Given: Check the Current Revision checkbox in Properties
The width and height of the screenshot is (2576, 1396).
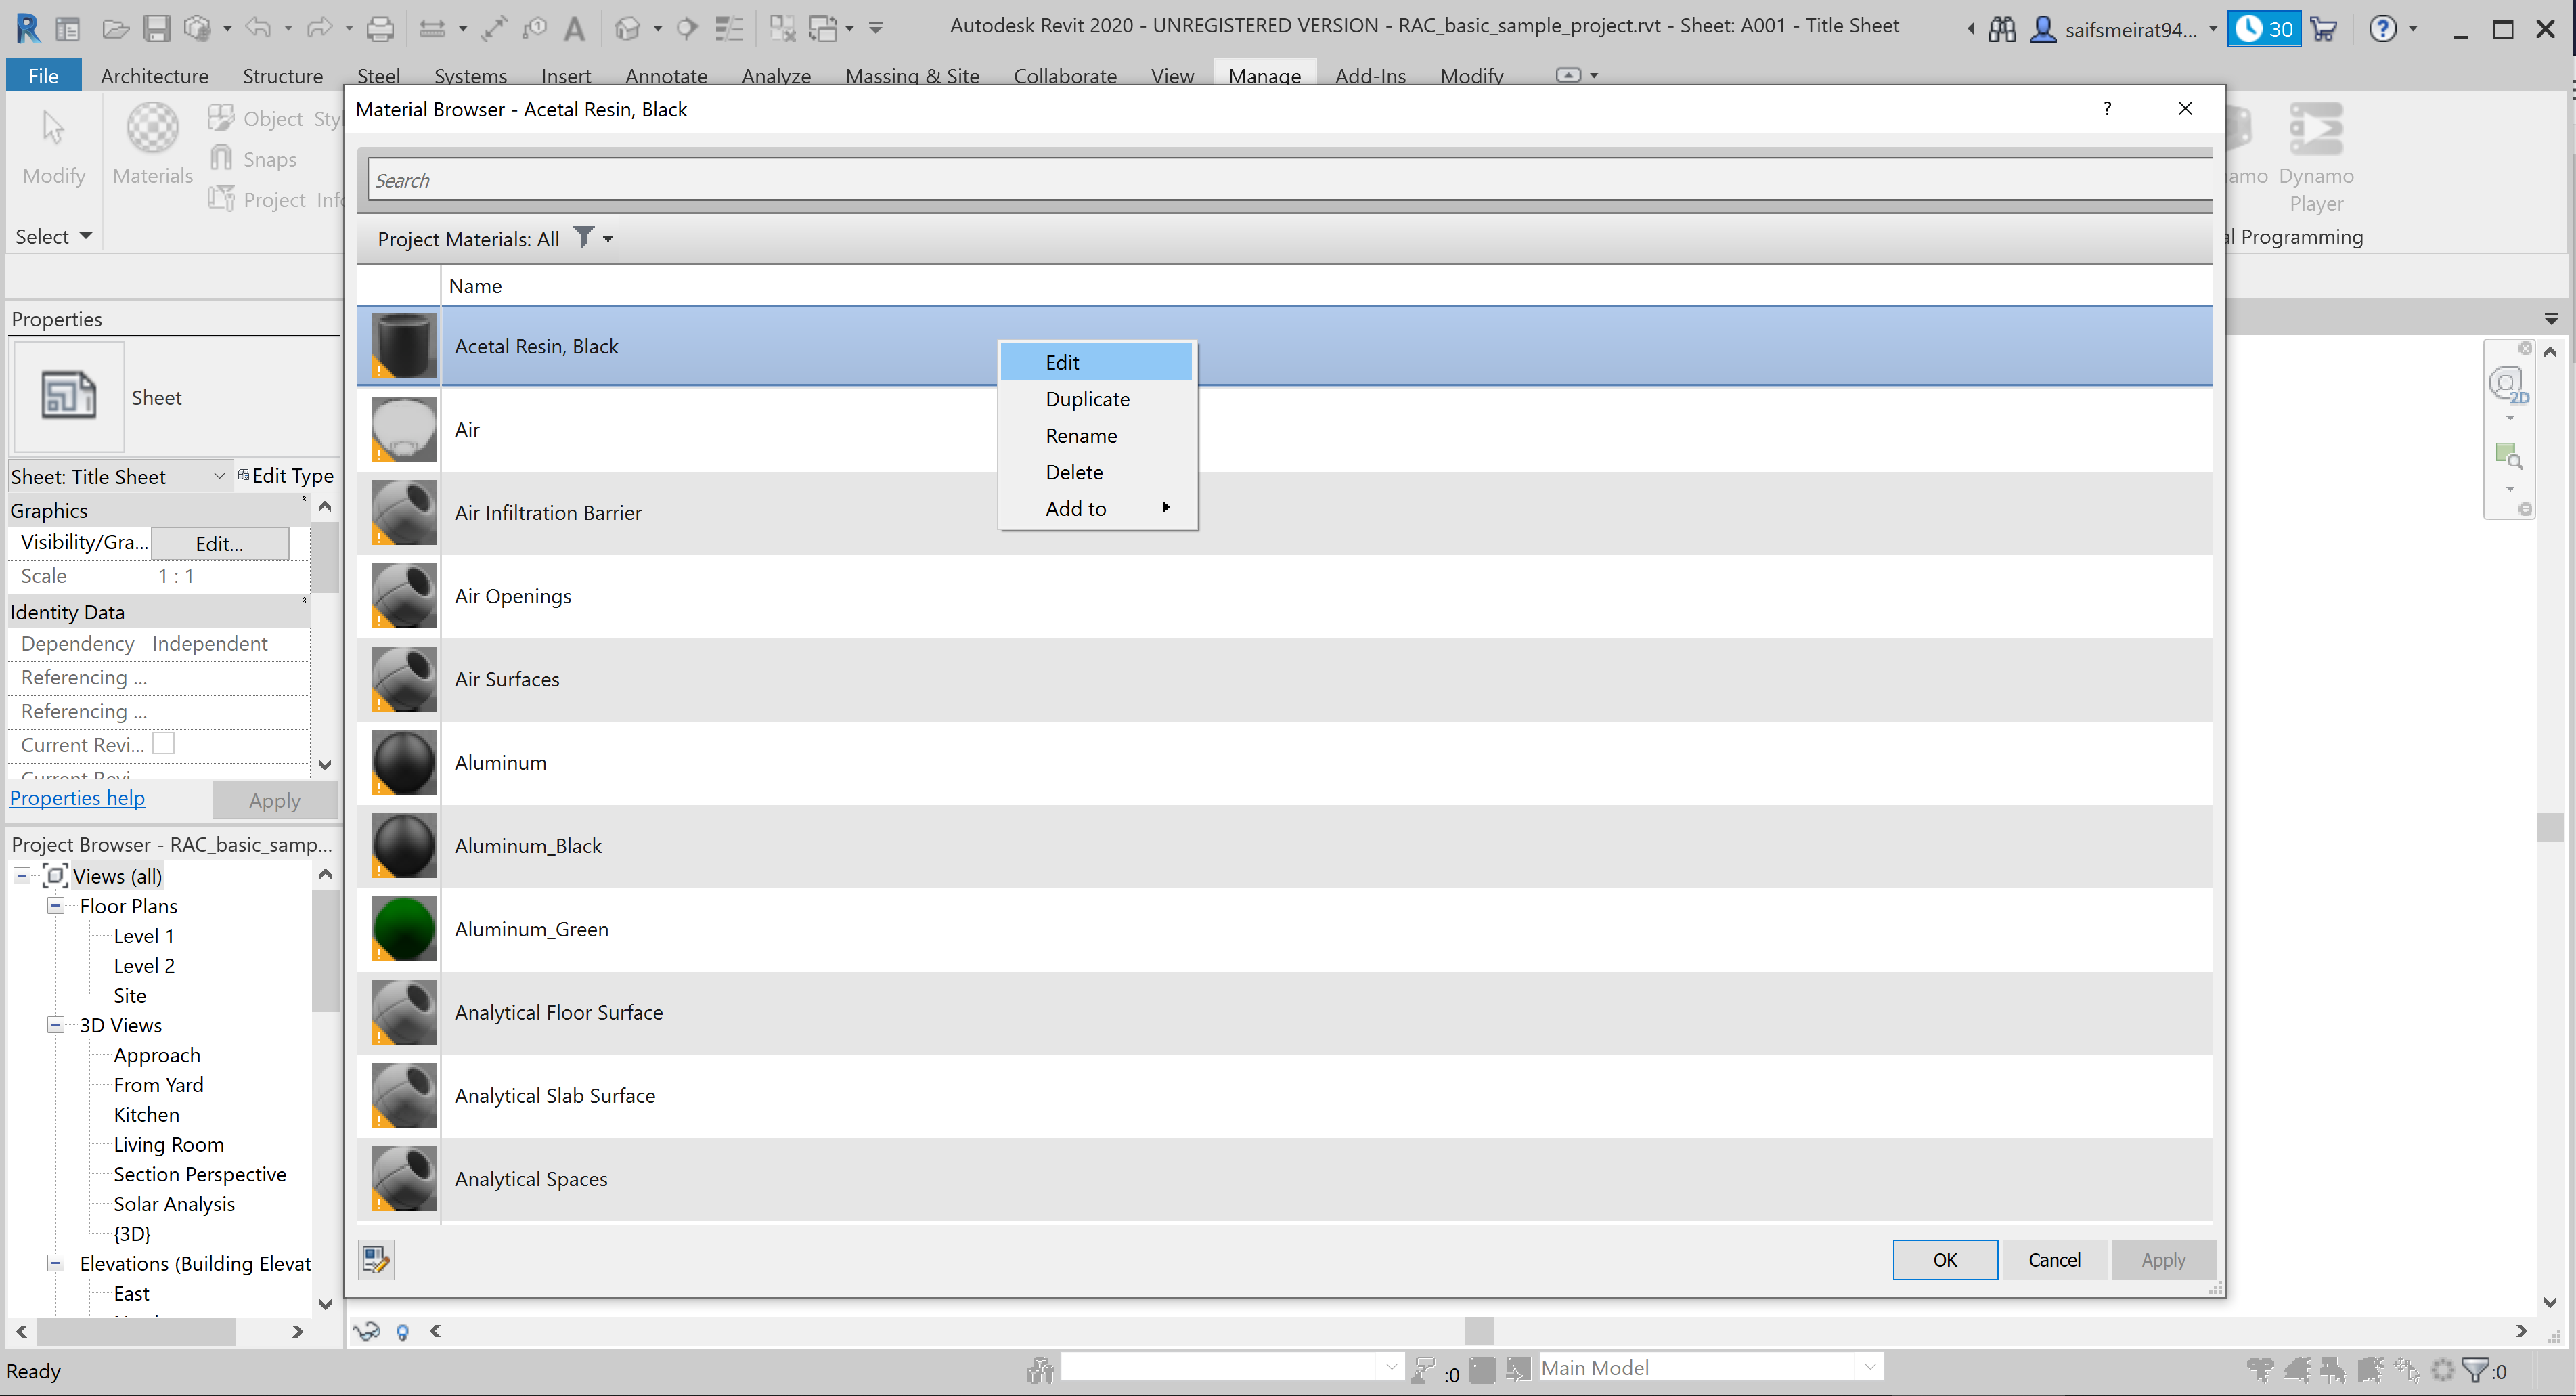Looking at the screenshot, I should point(165,744).
